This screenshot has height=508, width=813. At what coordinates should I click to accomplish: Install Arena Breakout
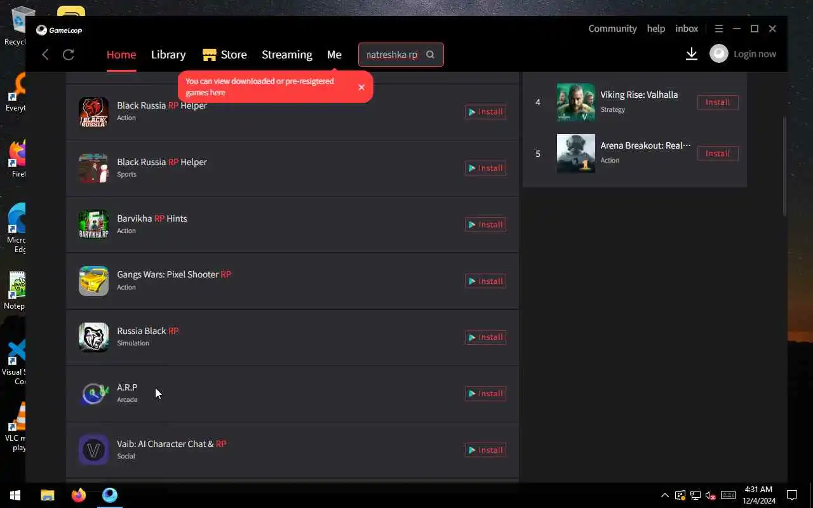[x=718, y=154]
